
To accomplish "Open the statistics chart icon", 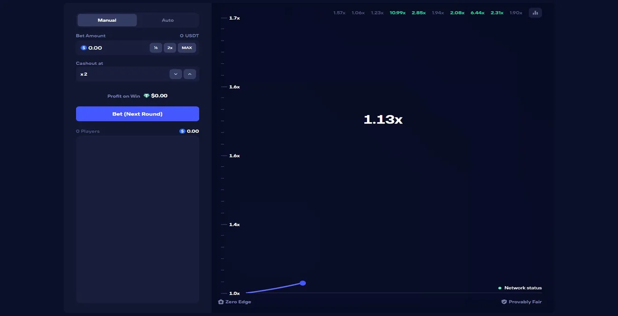I will point(535,13).
